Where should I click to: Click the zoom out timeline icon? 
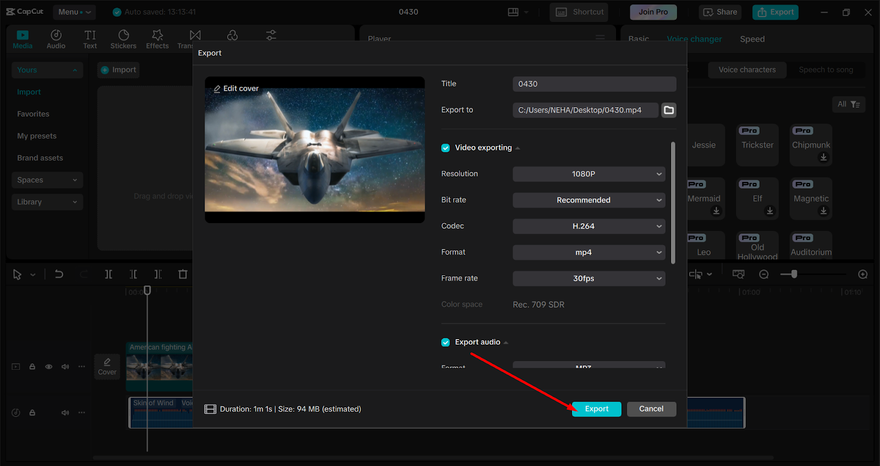pos(763,274)
